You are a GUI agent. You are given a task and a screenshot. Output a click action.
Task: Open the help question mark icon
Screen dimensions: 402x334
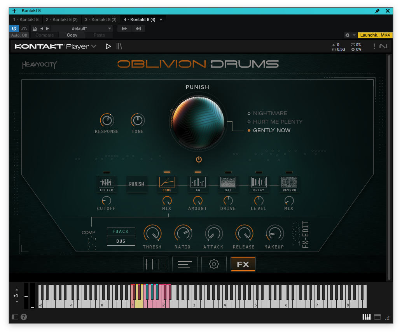(24, 317)
